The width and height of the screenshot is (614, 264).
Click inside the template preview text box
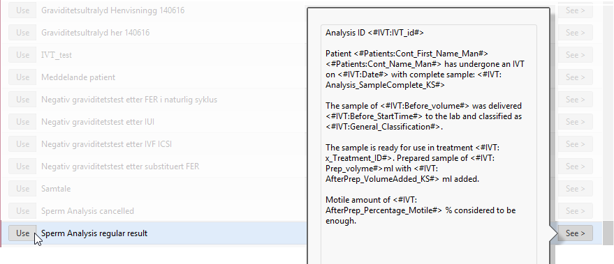(428, 144)
